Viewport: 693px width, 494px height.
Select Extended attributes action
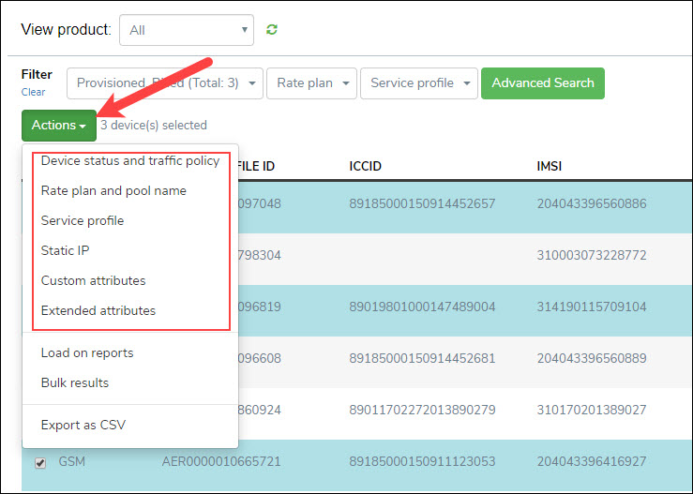(x=130, y=310)
